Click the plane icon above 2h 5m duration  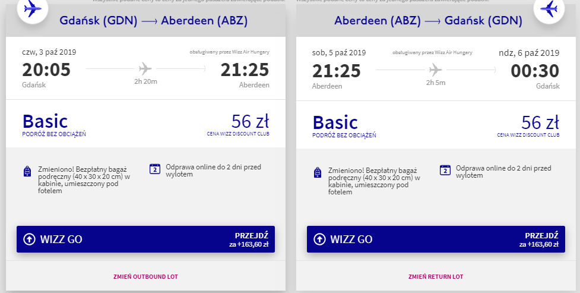pos(436,69)
